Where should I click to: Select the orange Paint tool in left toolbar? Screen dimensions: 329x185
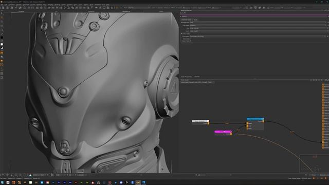click(x=2, y=17)
